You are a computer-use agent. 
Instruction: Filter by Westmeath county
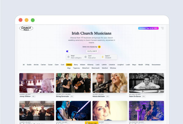95,68
